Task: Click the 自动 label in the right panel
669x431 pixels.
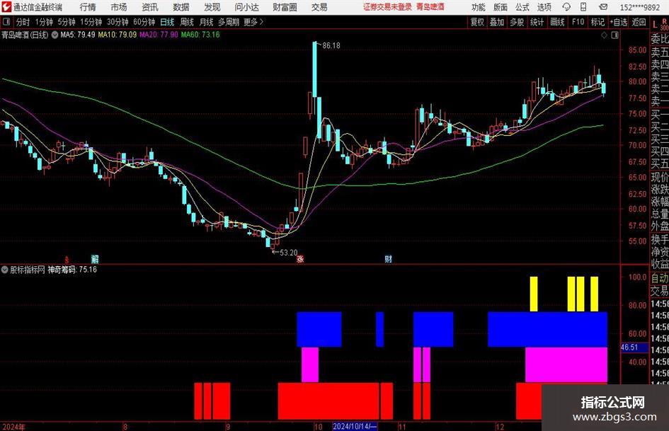Action: (660, 278)
